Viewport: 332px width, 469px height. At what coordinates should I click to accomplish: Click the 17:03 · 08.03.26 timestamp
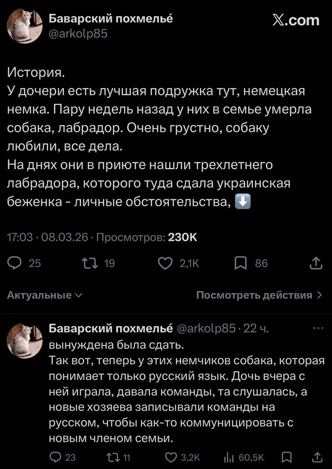[x=48, y=238]
